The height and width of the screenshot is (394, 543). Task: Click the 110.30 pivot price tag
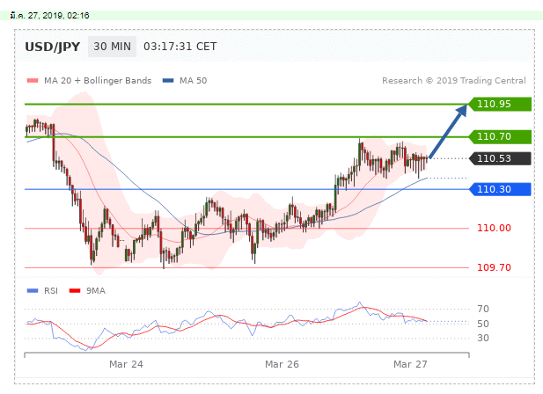click(x=500, y=189)
